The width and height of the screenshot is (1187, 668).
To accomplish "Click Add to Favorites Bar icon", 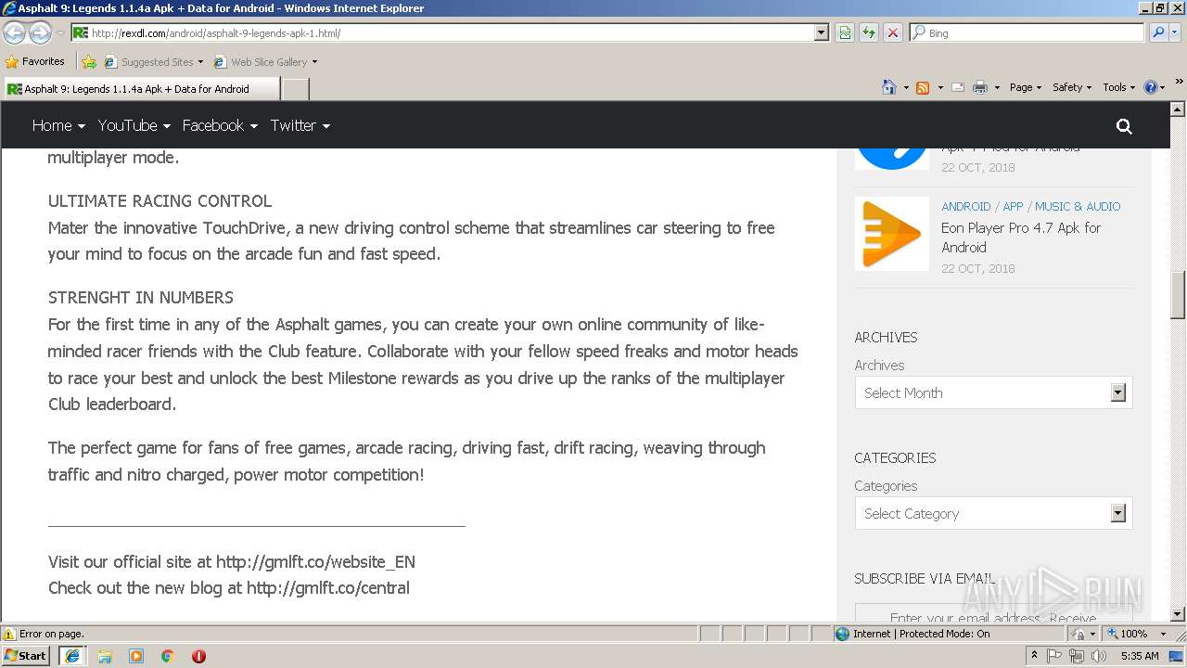I will click(89, 62).
